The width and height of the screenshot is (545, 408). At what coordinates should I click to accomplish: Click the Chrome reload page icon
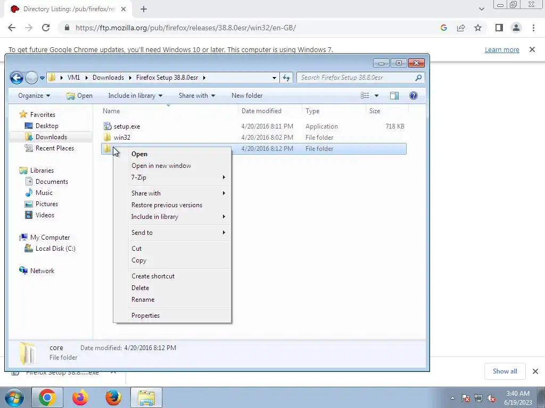tap(46, 28)
